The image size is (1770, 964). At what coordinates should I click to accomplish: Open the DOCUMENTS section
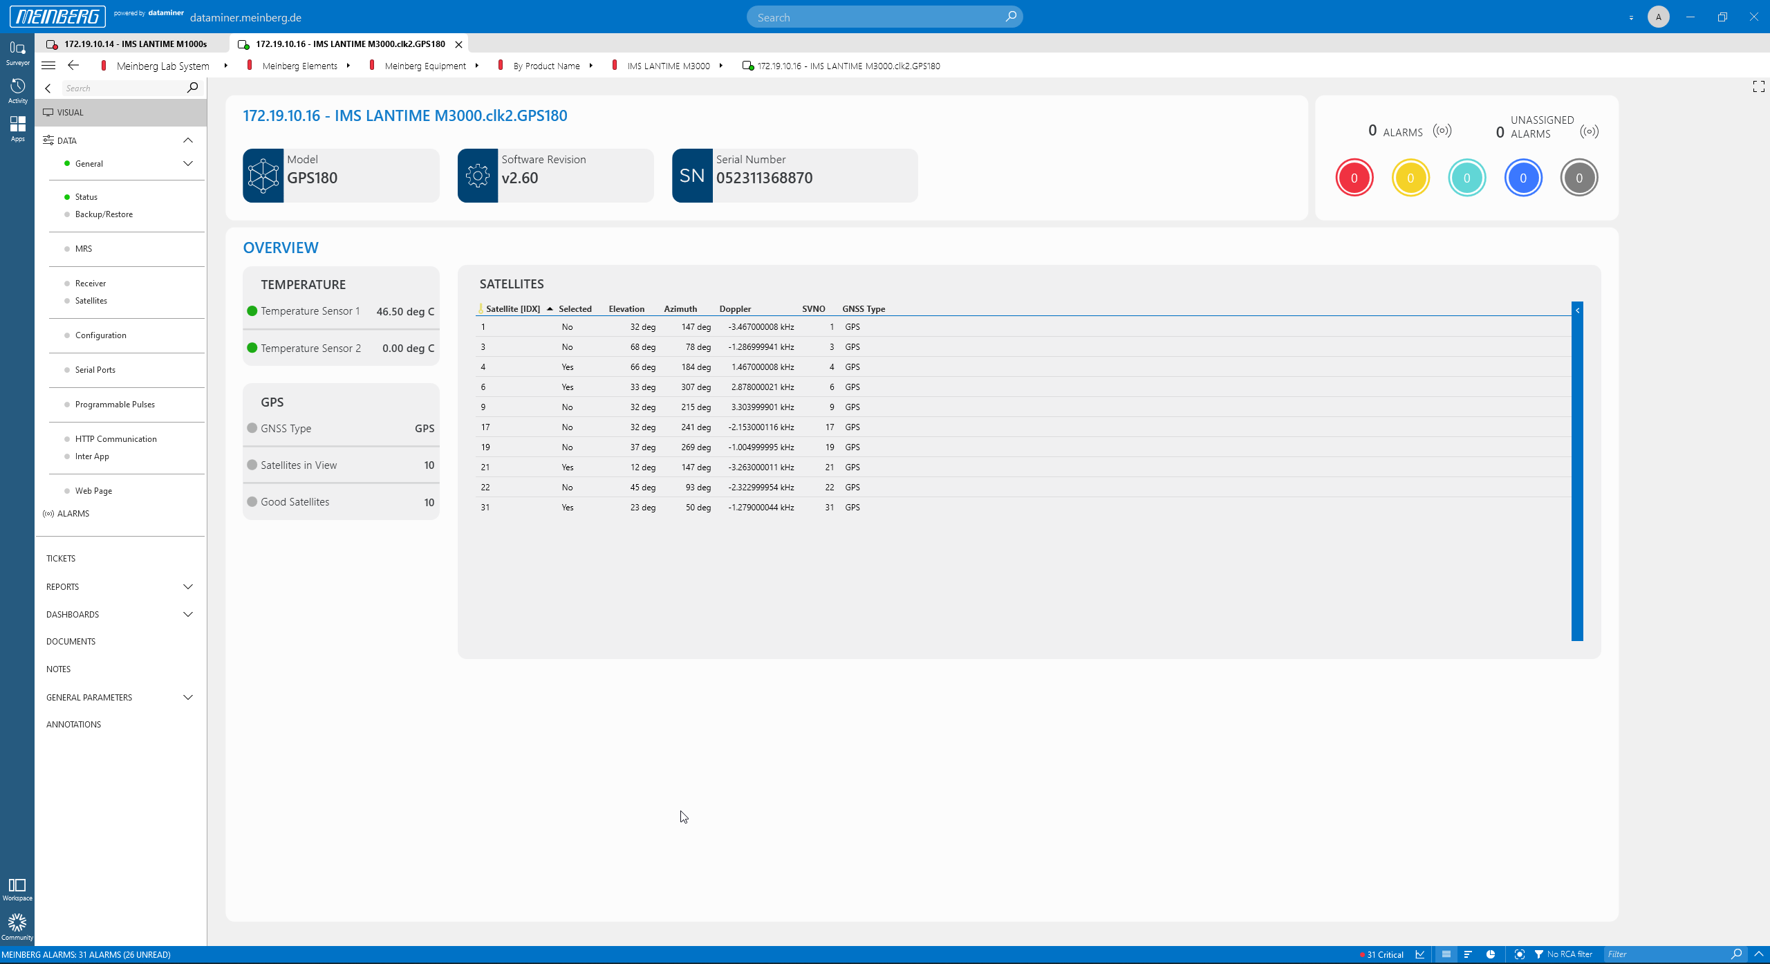pyautogui.click(x=71, y=642)
